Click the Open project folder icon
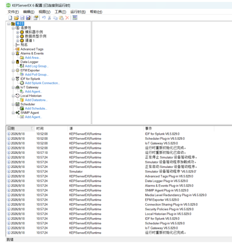The width and height of the screenshot is (232, 246). tap(16, 18)
